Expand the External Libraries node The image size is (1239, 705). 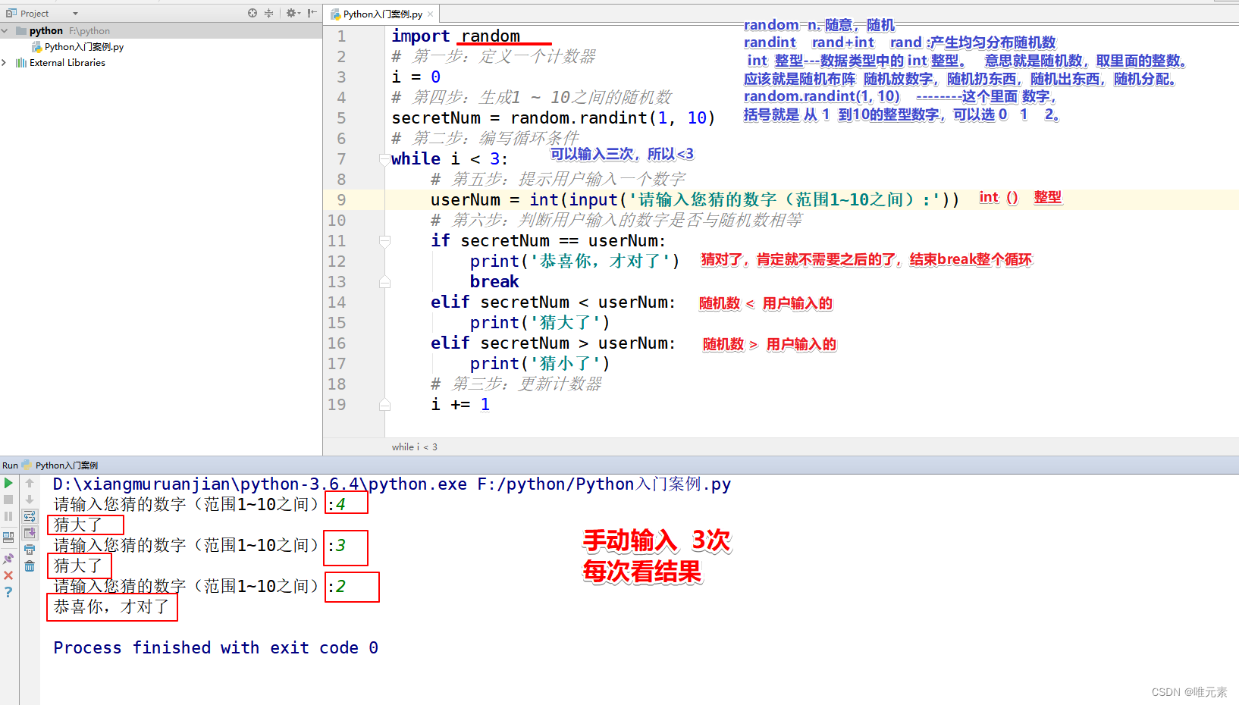6,62
